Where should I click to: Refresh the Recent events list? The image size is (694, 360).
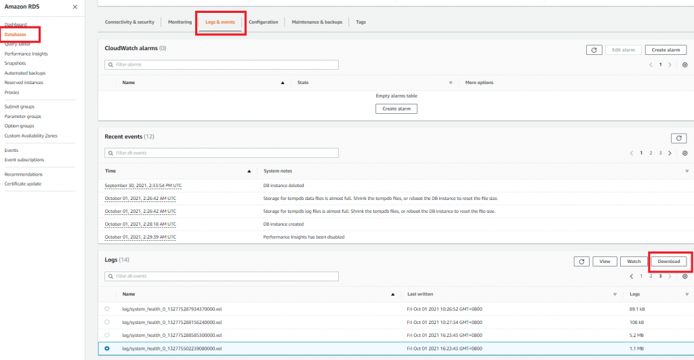tap(678, 138)
